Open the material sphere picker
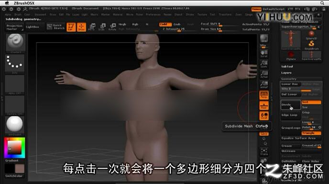Viewport: 329px width, 184px height. pyautogui.click(x=15, y=126)
